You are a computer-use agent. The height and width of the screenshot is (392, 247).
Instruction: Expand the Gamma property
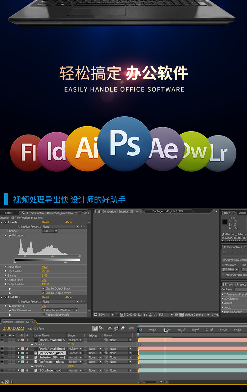tap(6, 276)
